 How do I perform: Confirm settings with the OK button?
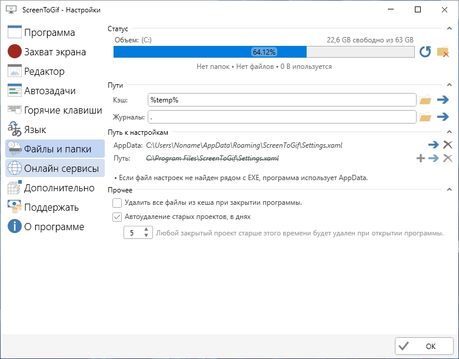[424, 346]
